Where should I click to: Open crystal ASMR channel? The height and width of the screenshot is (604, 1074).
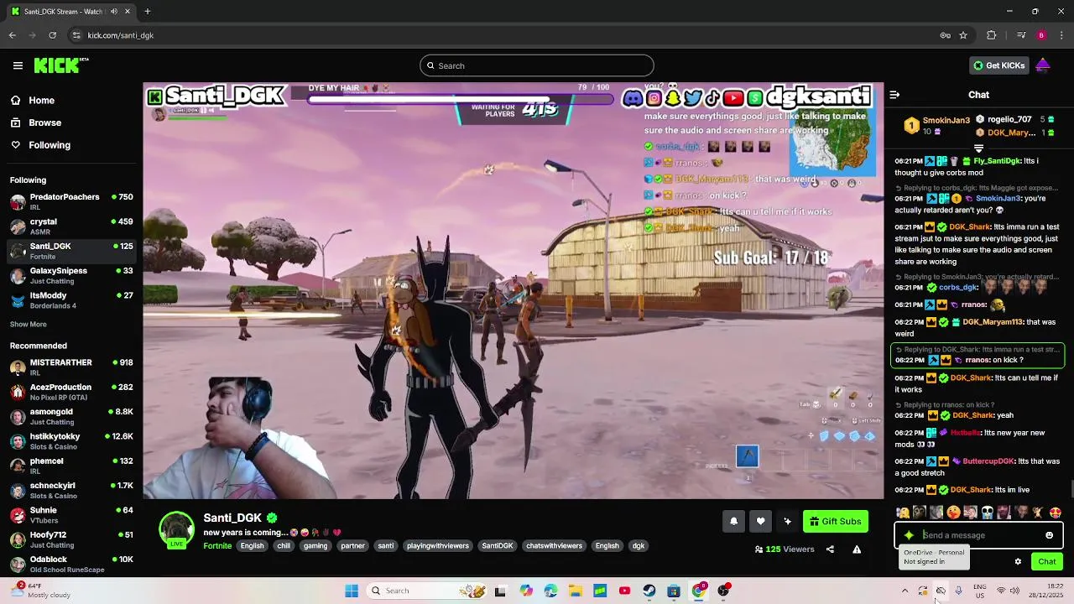coord(71,226)
